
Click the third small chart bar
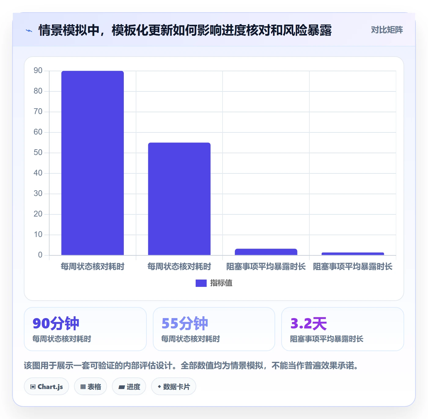[266, 252]
